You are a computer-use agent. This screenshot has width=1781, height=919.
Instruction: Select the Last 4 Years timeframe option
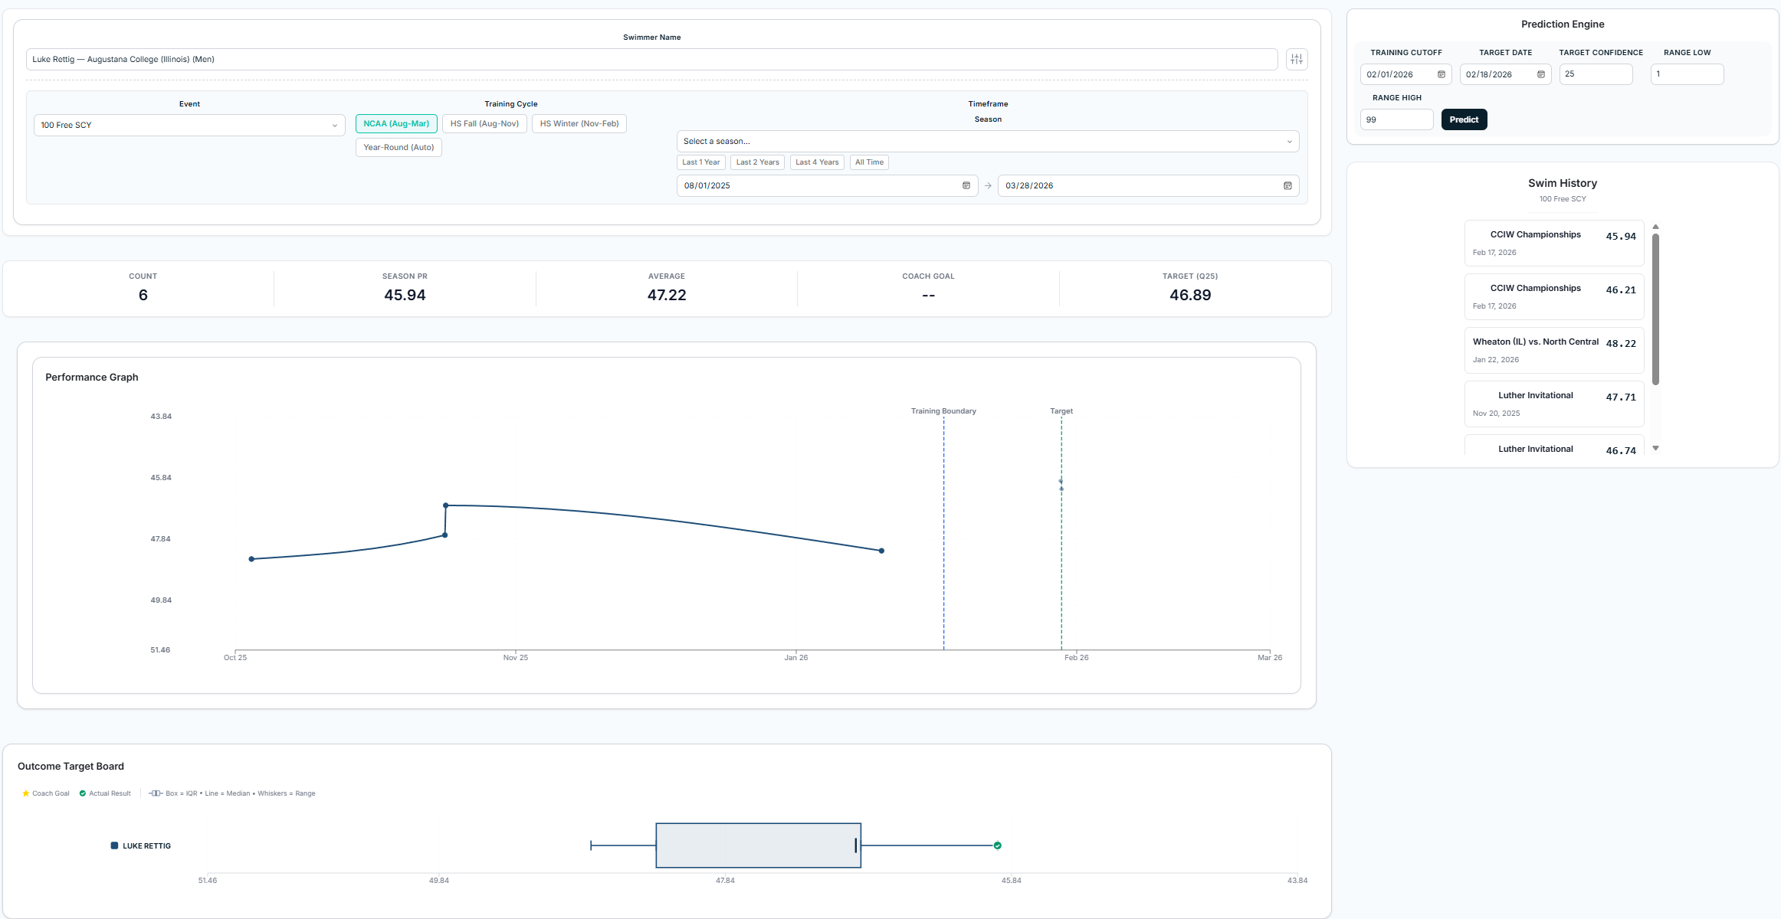816,162
